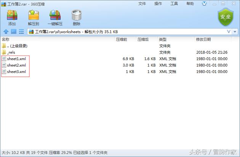The height and width of the screenshot is (157, 240).
Task: Select the ..(上级目录) row name
Action: [x=17, y=46]
